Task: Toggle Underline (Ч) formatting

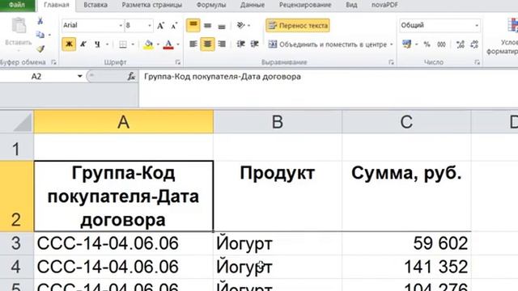Action: (x=97, y=44)
